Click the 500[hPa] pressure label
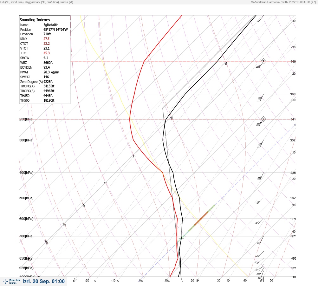318x286 pixels. tap(26, 198)
